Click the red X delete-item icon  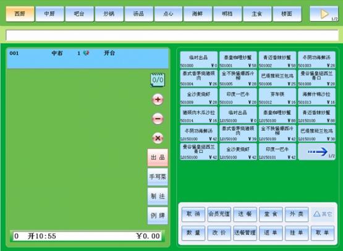coord(158,138)
